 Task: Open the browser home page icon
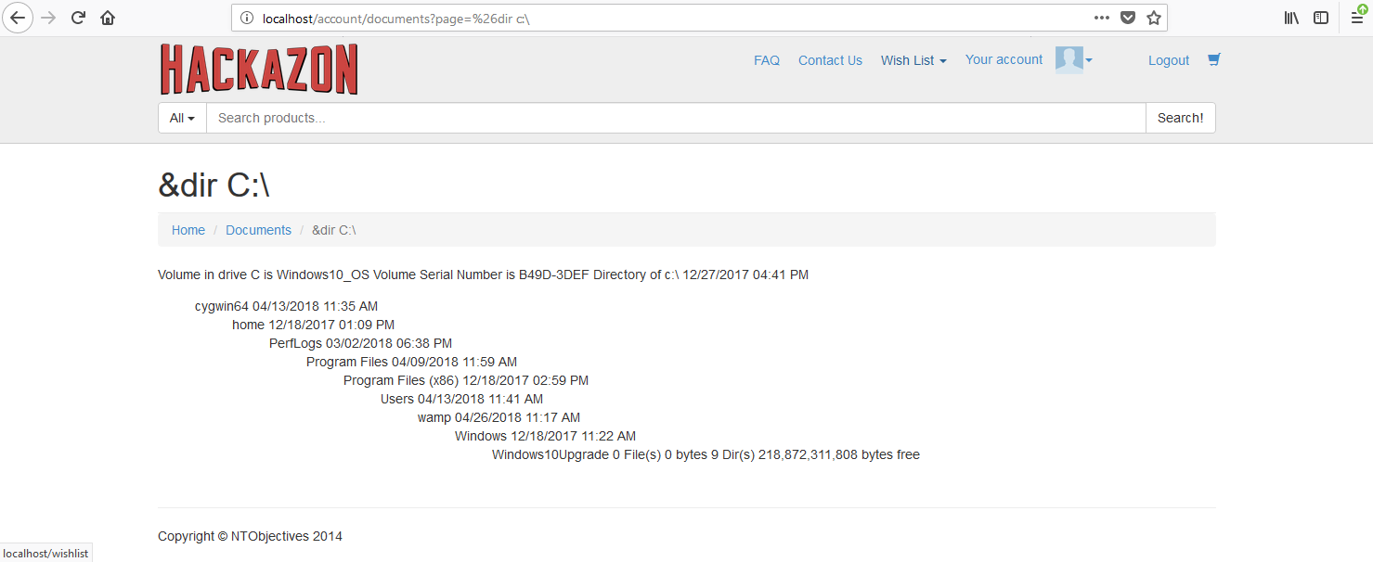[108, 18]
